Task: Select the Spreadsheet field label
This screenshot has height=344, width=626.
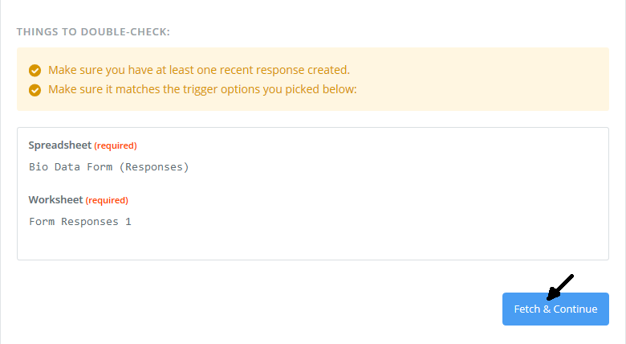Action: point(60,145)
